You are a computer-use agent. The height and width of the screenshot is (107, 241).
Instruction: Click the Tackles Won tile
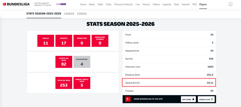(64, 83)
